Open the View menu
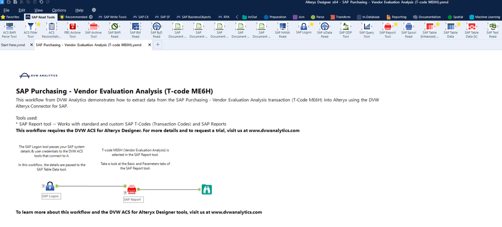Image resolution: width=502 pixels, height=227 pixels. click(x=38, y=10)
